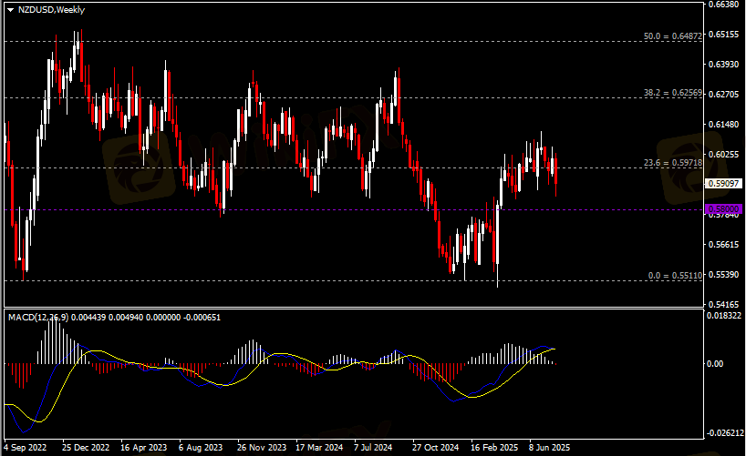The image size is (746, 456).
Task: Click the 4 Sep 2022 date label
Action: (x=26, y=448)
